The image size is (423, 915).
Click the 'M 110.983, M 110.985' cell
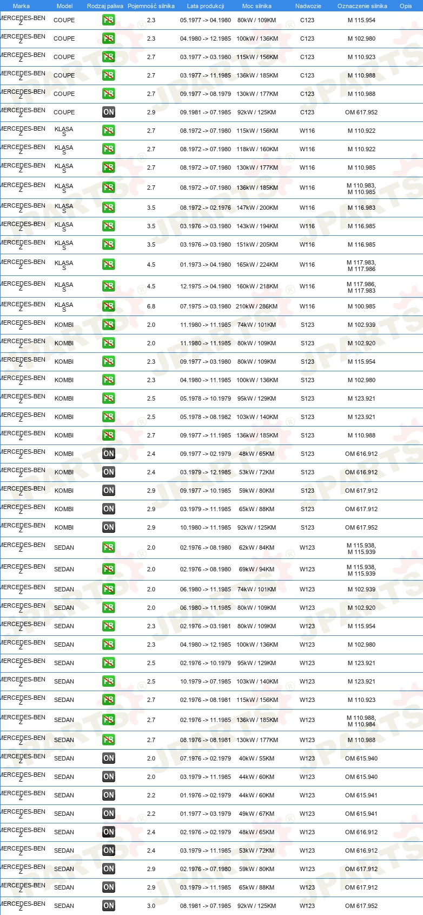tap(361, 188)
